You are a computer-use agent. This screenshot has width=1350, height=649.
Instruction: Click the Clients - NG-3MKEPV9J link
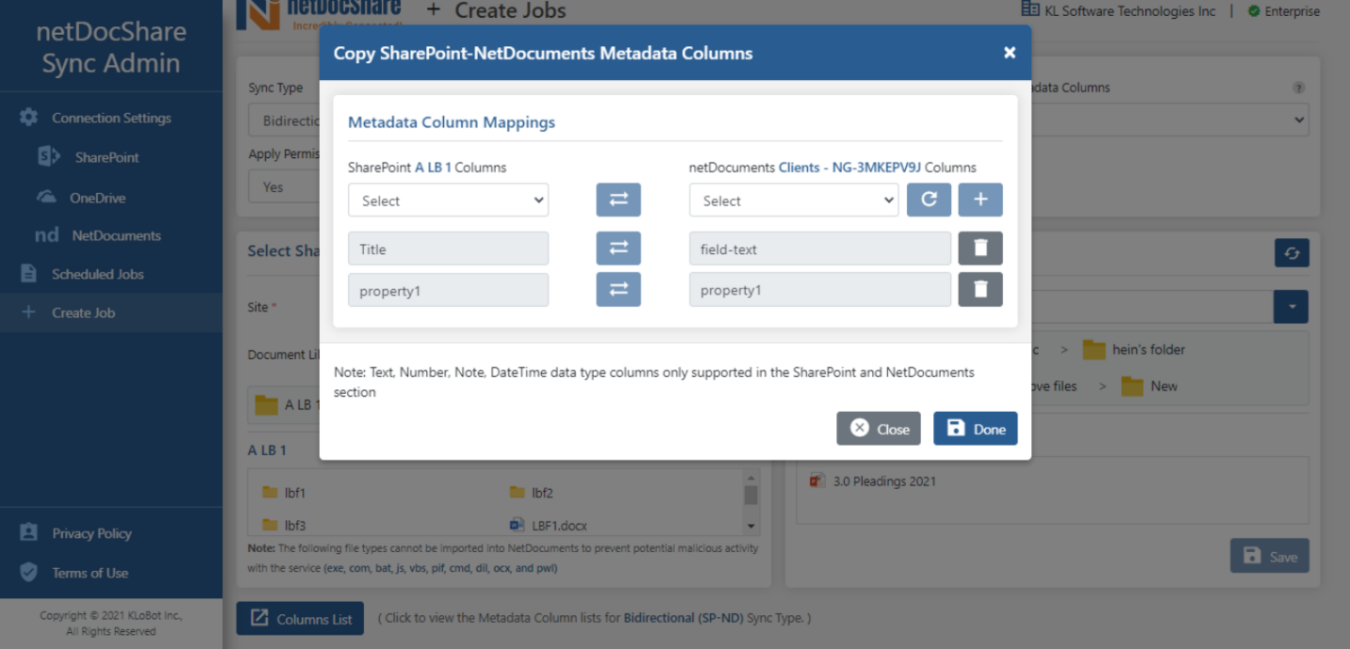click(x=849, y=168)
